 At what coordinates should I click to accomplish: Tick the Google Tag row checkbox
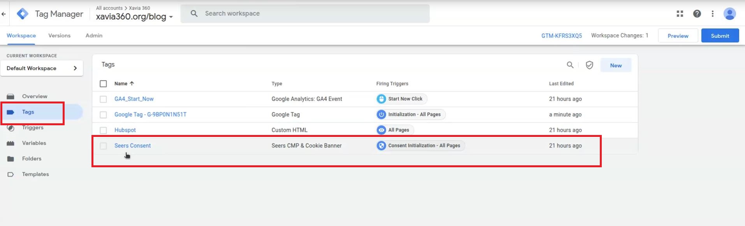tap(103, 115)
